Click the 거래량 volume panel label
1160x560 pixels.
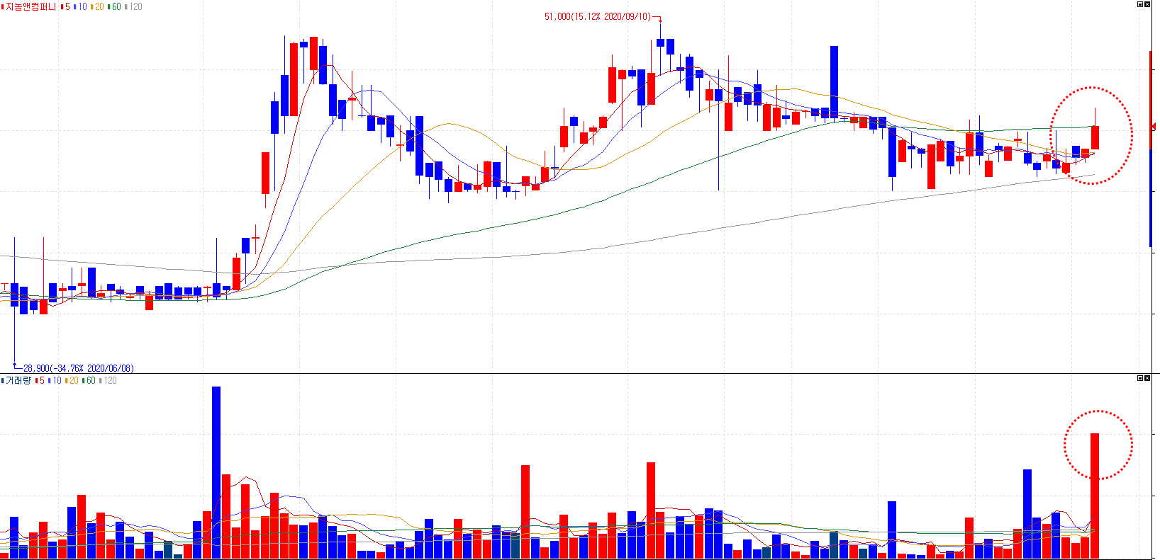(17, 380)
